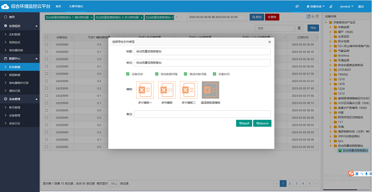Disable the 采集时间 checkbox

click(x=214, y=74)
